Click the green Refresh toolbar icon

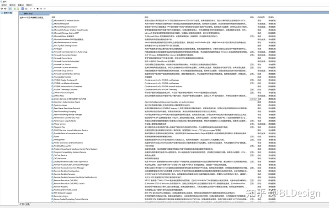point(15,9)
